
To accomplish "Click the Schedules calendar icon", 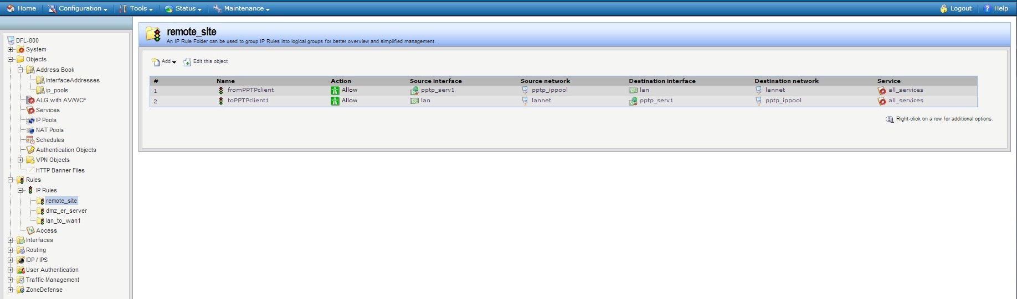I will (x=30, y=140).
